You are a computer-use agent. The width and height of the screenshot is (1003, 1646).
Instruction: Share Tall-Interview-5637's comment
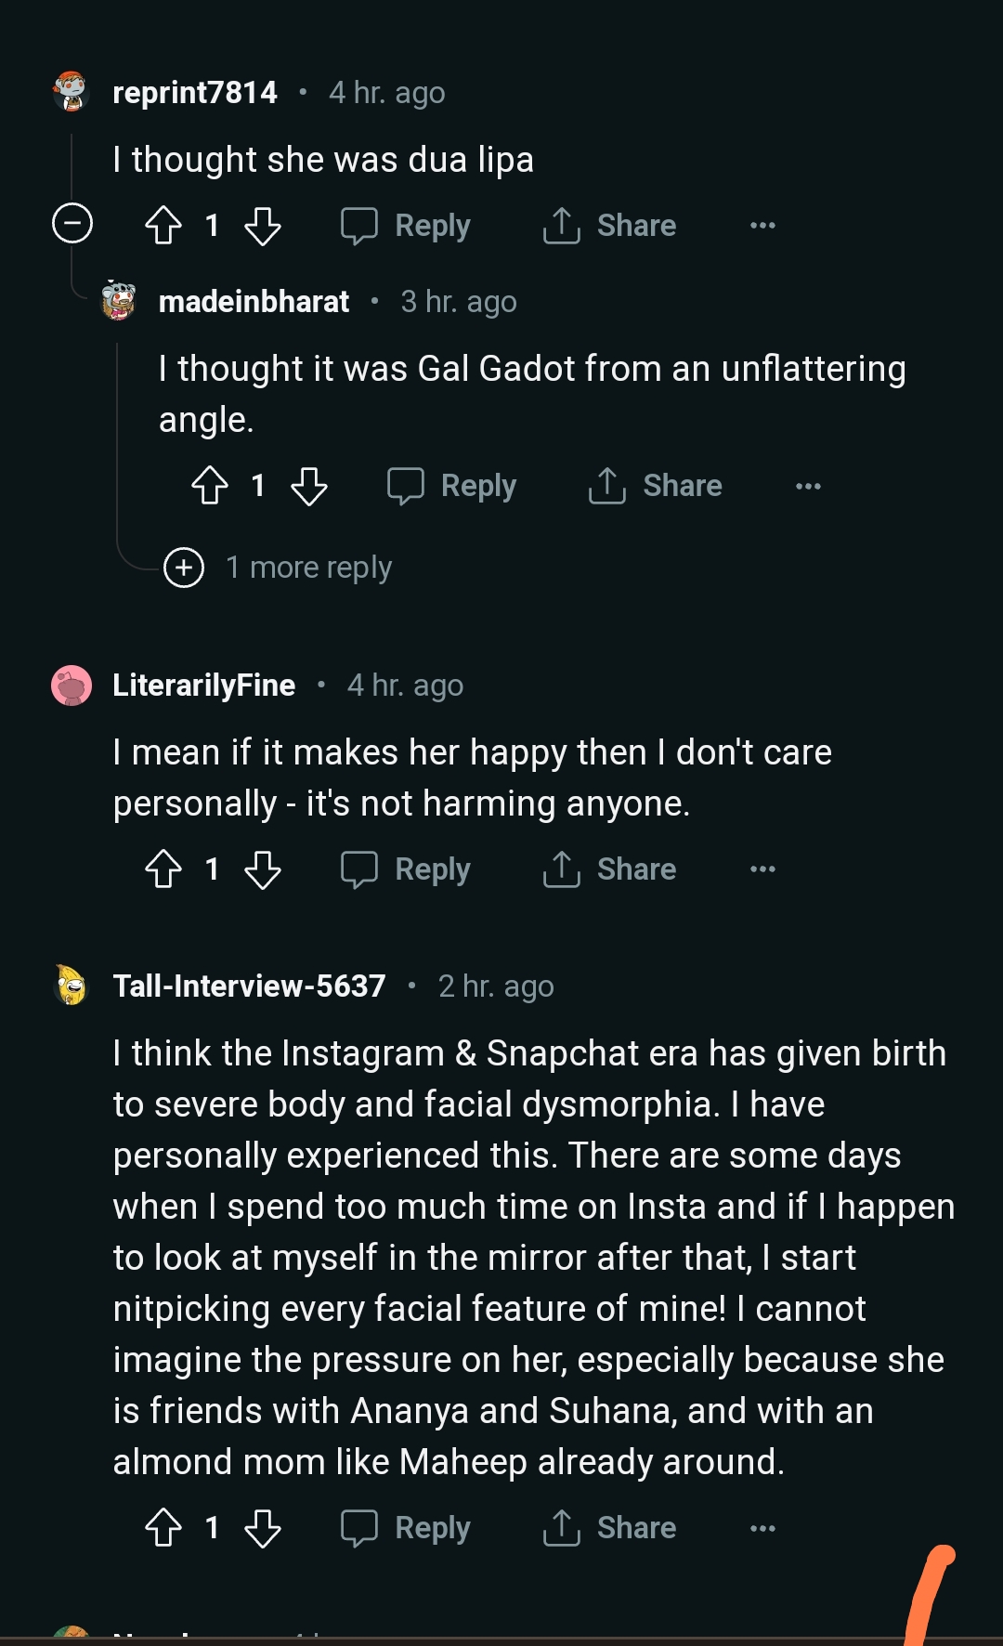pos(610,1527)
